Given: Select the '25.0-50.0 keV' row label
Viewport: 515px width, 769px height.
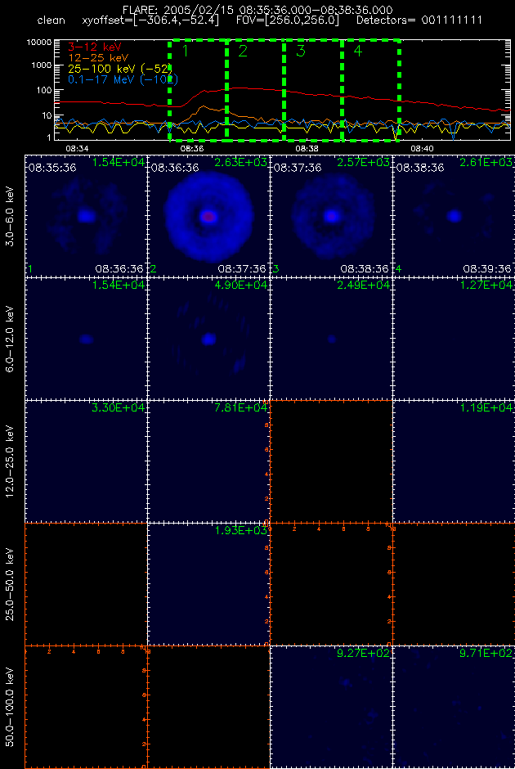Looking at the screenshot, I should (x=11, y=583).
